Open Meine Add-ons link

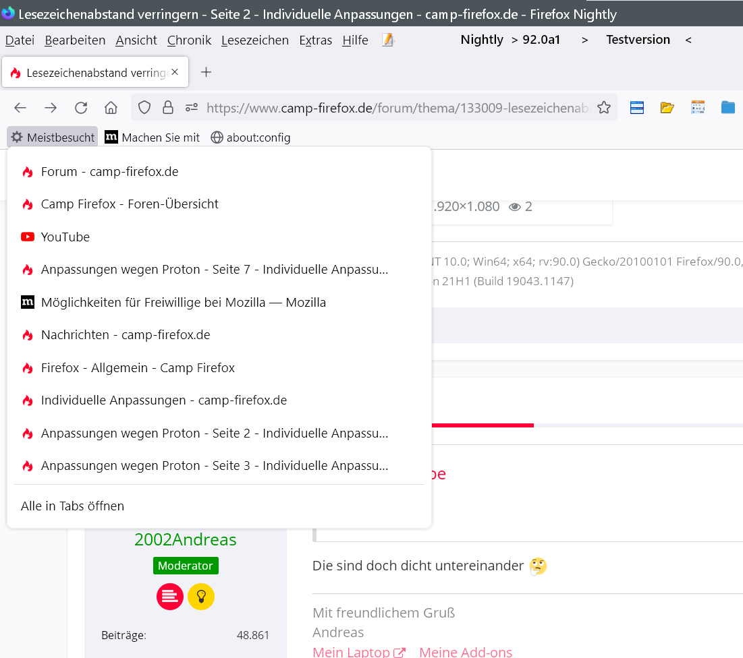pos(466,652)
